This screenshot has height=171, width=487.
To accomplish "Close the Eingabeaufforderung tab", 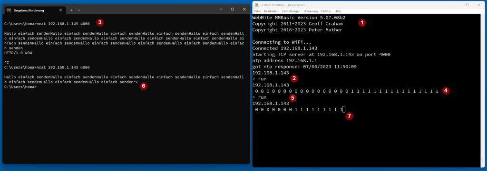I will tap(60, 10).
